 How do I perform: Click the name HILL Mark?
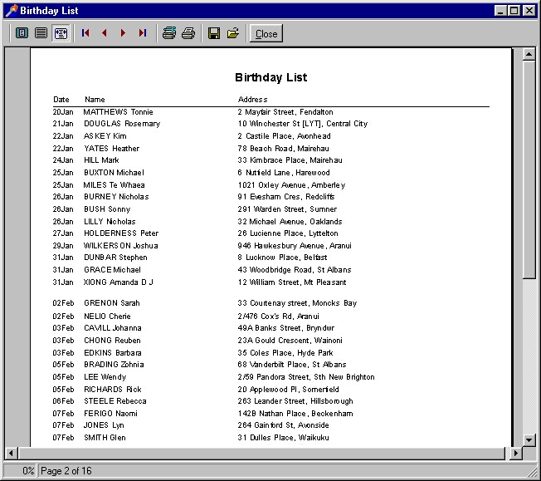tap(101, 160)
